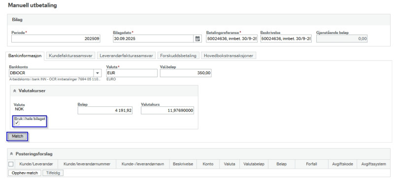Focus the Periode input field
The height and width of the screenshot is (180, 394).
coord(56,39)
